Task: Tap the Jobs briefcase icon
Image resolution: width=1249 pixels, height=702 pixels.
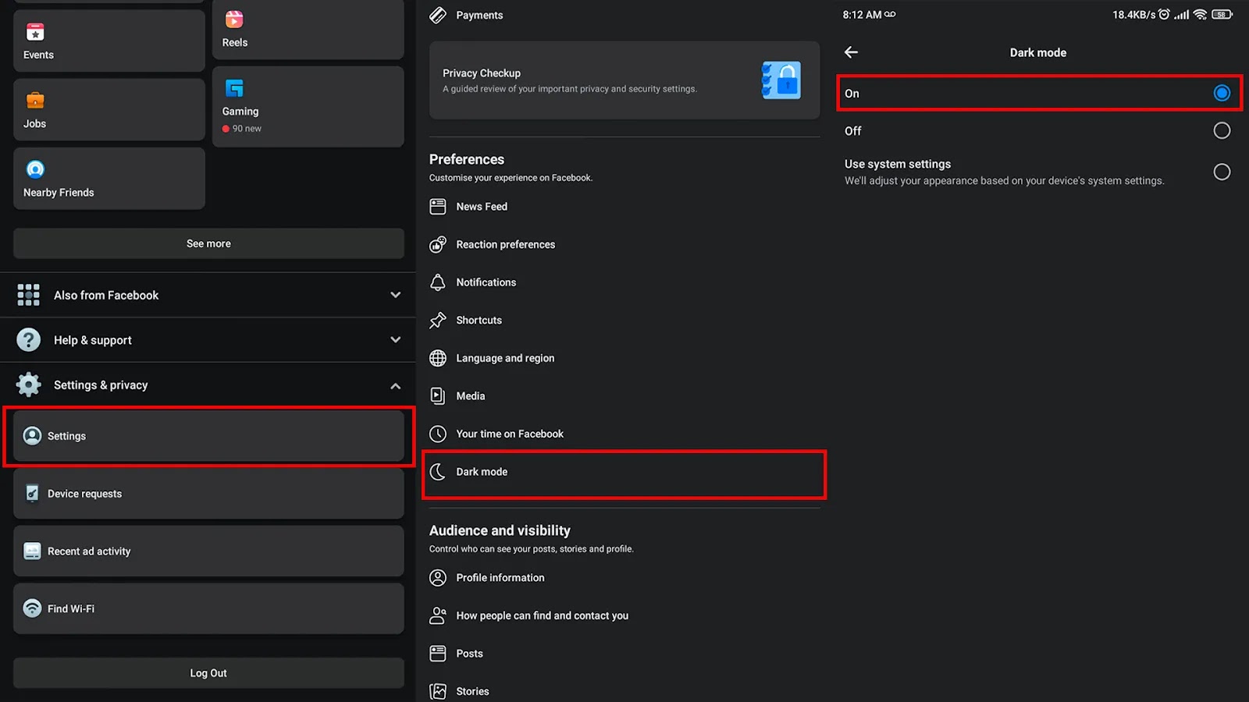Action: click(x=35, y=101)
